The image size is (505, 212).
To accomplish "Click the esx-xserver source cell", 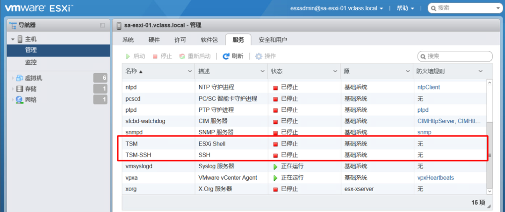I will click(x=359, y=189).
